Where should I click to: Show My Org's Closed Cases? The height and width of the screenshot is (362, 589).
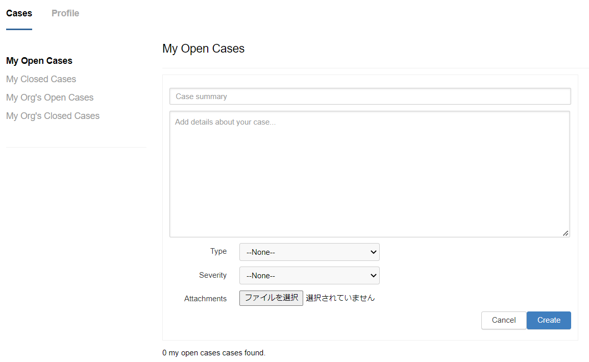click(x=53, y=116)
